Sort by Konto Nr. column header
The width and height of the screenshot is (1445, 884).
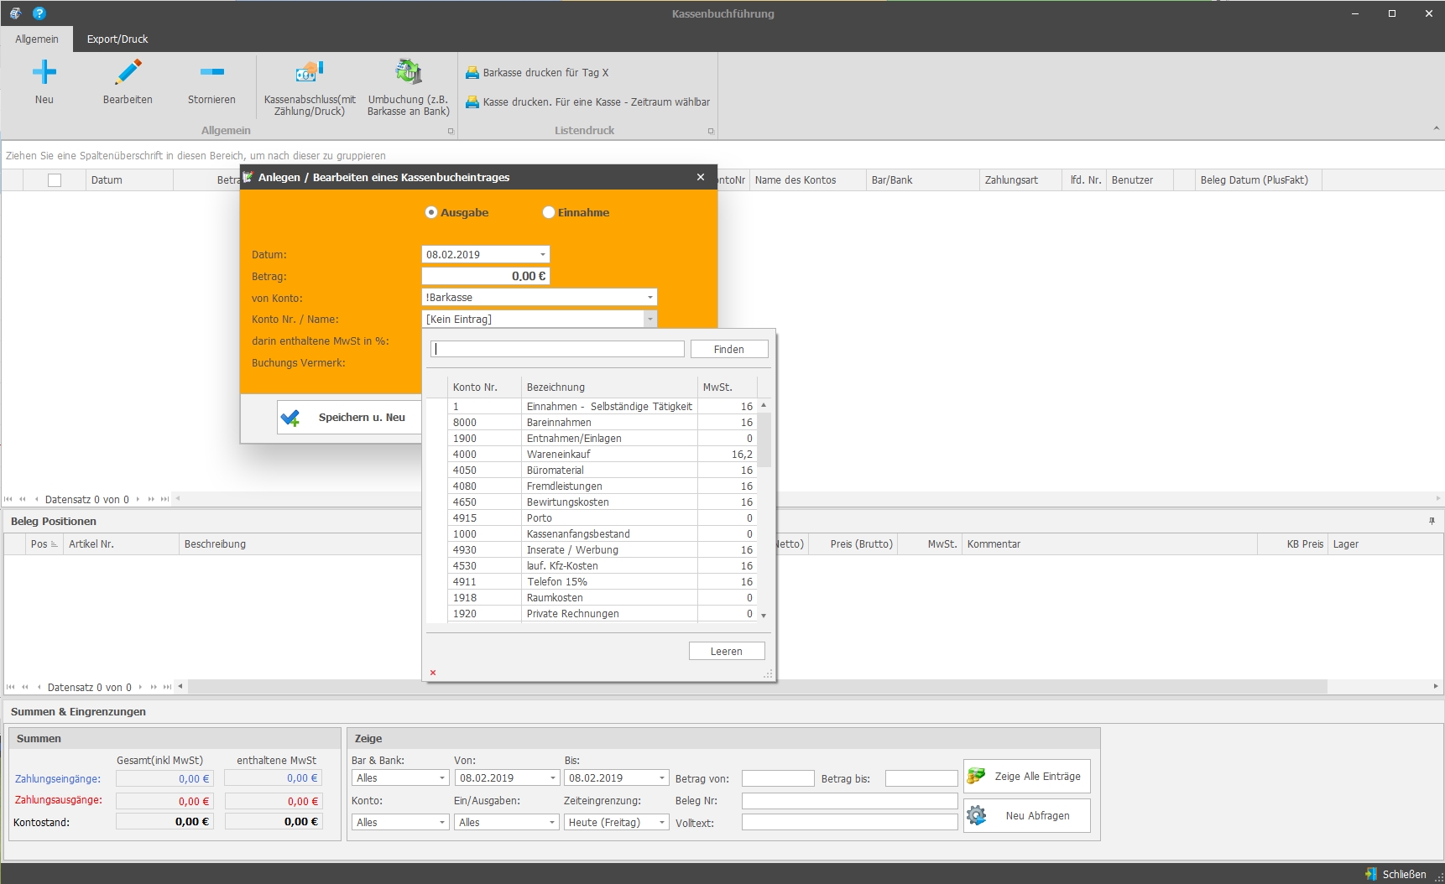click(x=484, y=387)
